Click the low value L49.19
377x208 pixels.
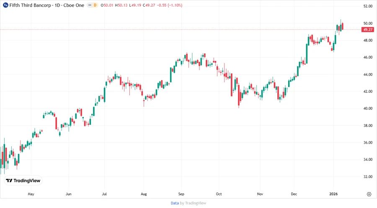135,5
